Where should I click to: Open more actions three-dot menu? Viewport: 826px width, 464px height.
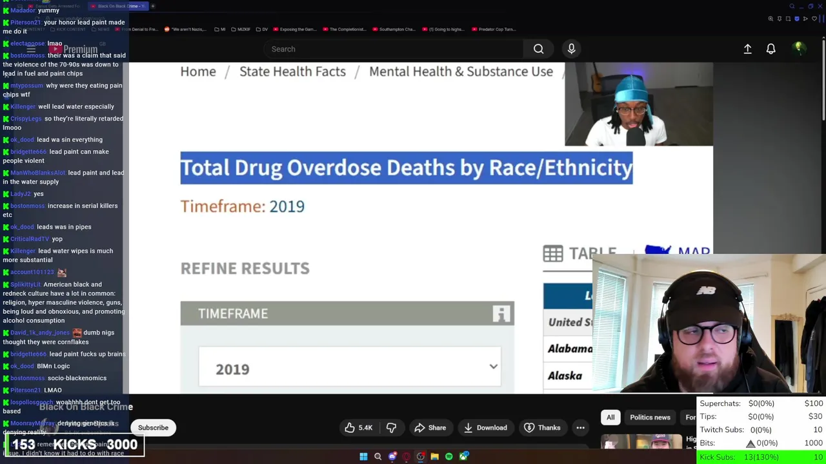pos(580,427)
